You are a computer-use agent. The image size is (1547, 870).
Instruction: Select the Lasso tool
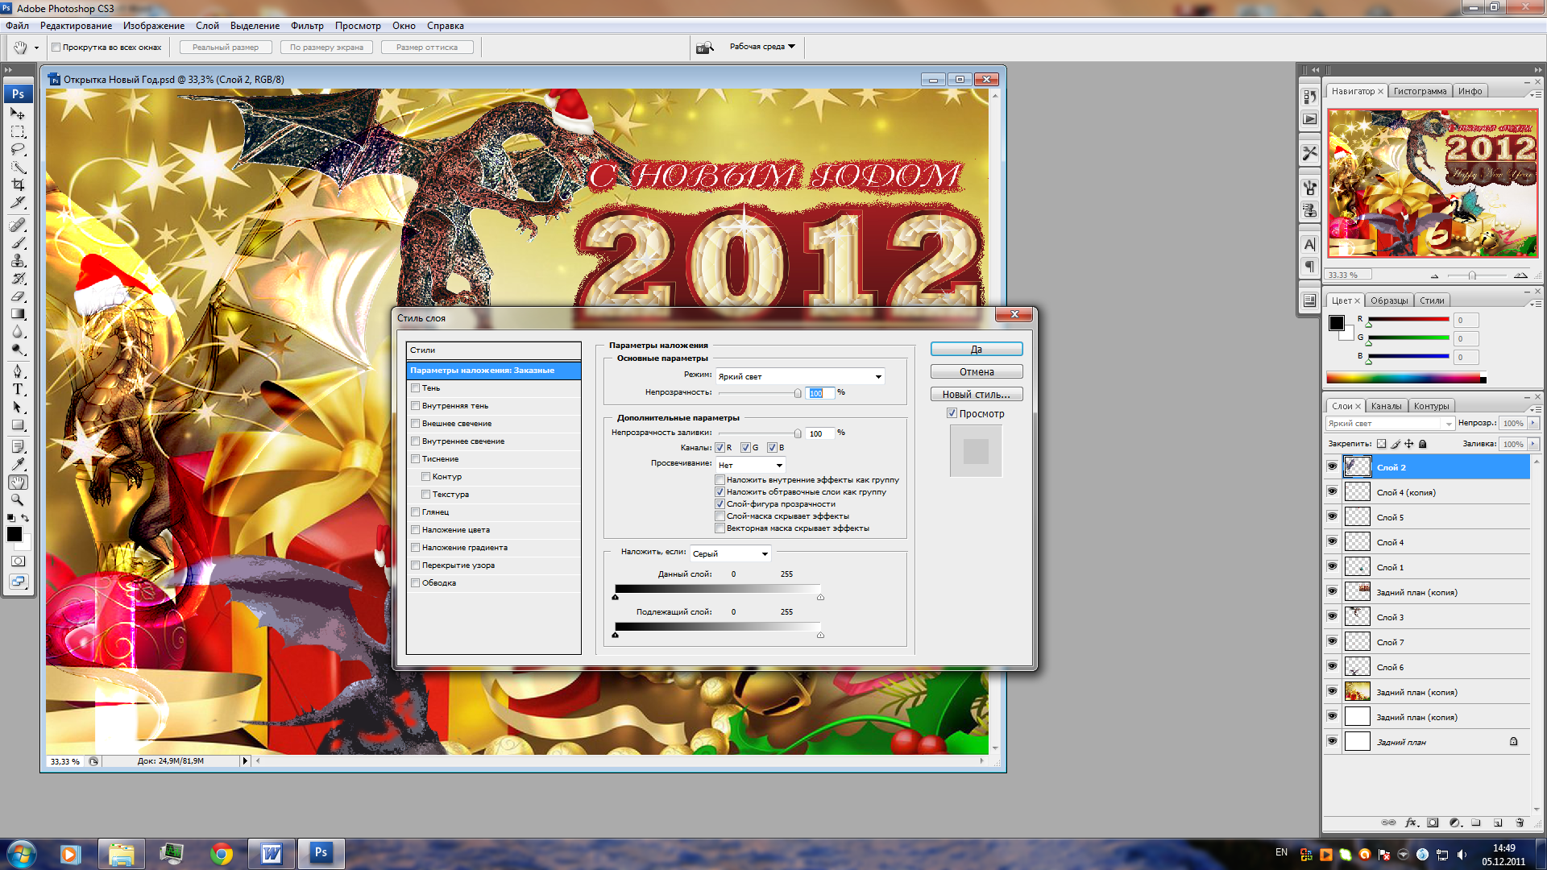[18, 149]
